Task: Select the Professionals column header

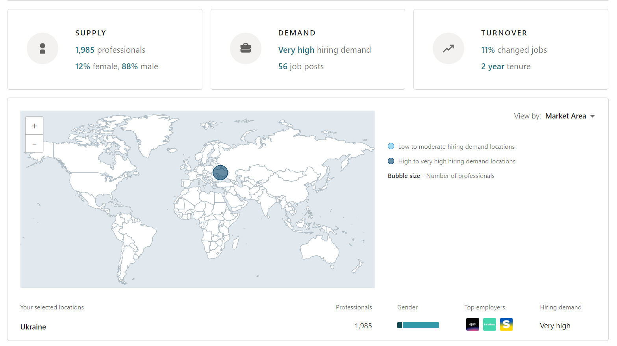Action: coord(354,307)
